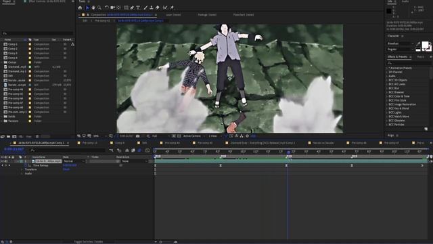Add keyframe diamond for Time Remap
433x244 pixels.
click(6, 165)
